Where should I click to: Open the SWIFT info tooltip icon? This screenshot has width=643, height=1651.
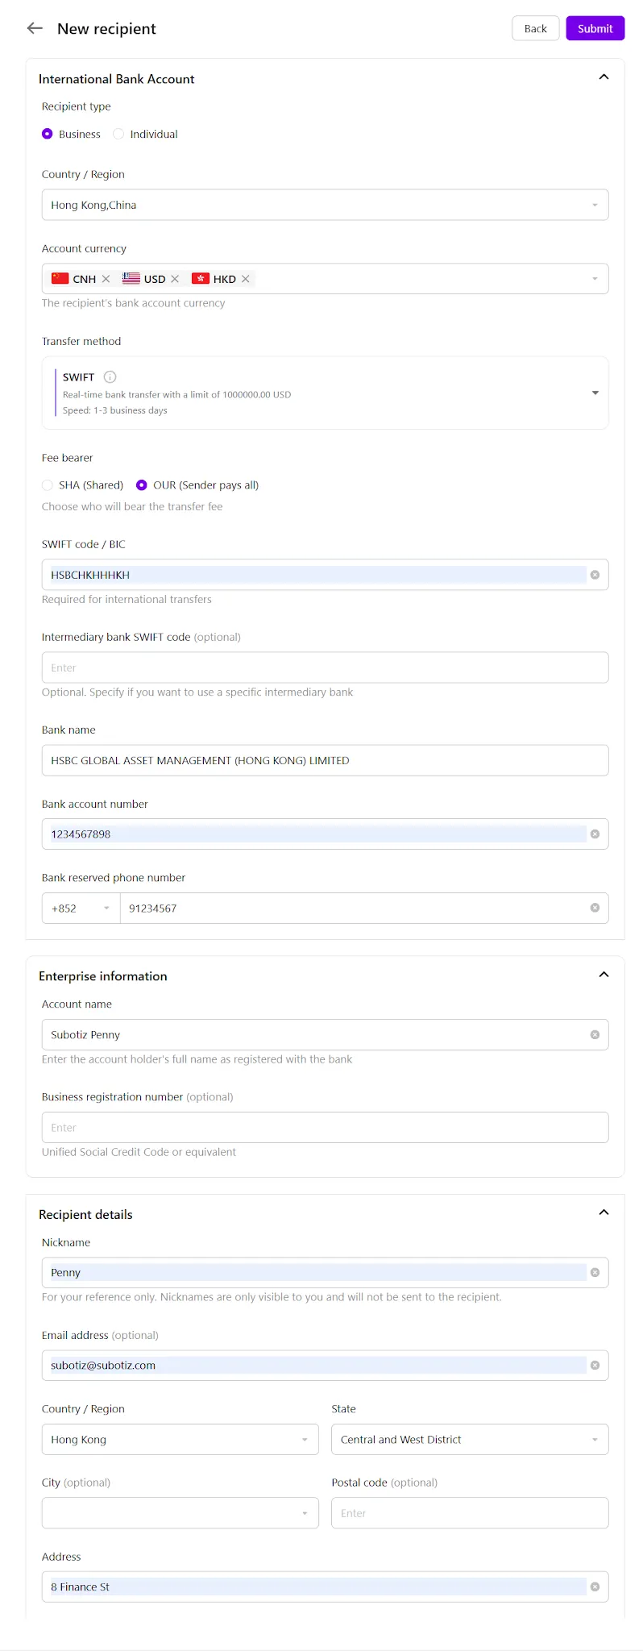coord(110,376)
